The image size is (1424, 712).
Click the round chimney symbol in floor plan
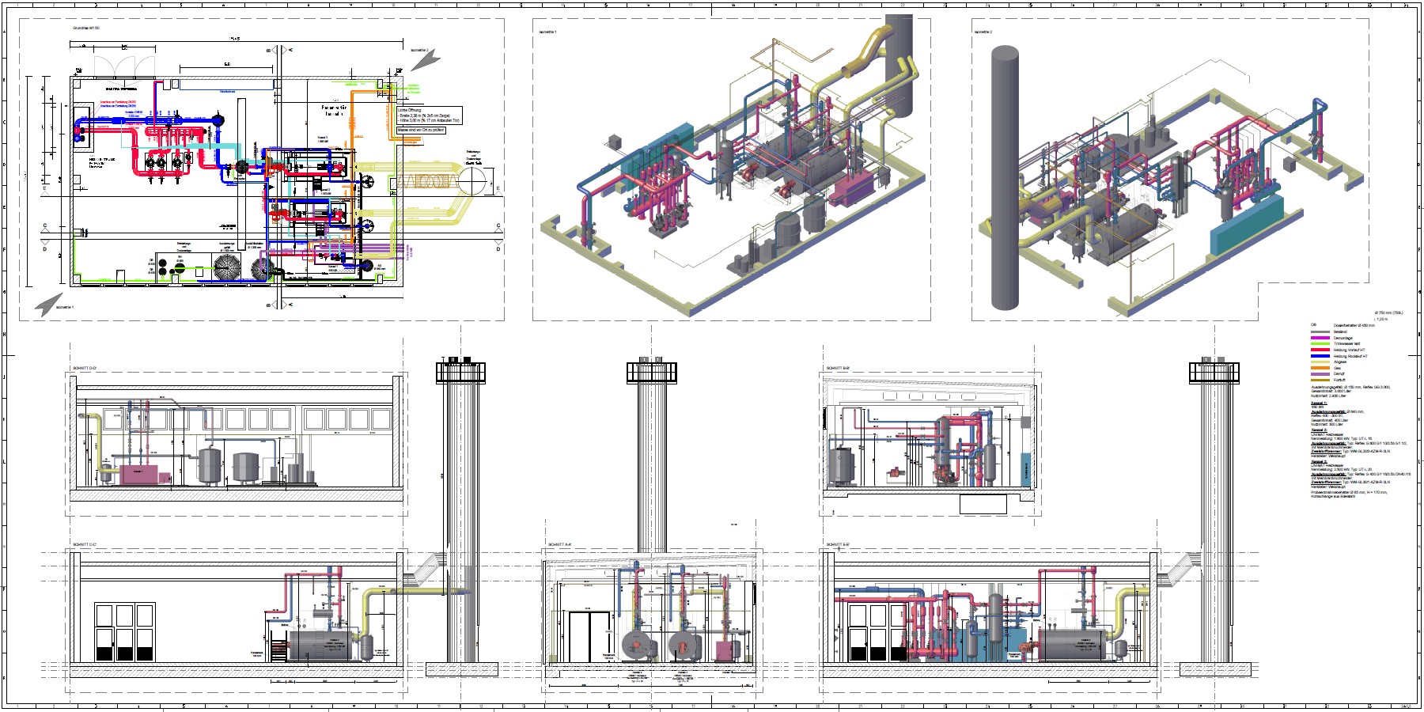click(472, 181)
